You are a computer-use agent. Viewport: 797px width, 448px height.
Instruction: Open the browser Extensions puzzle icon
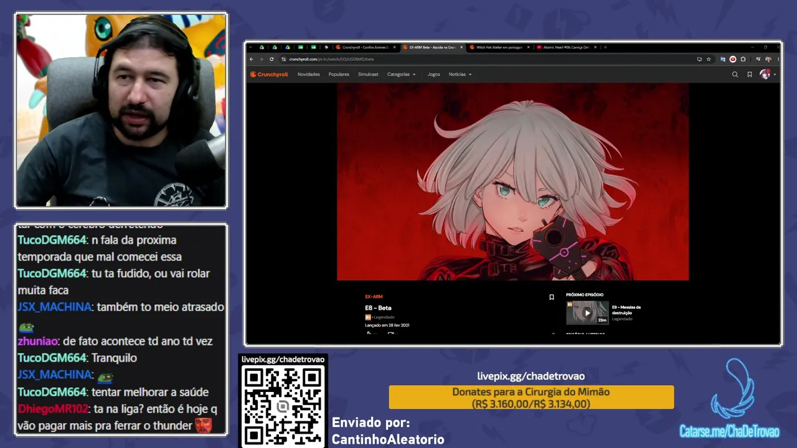pos(743,59)
